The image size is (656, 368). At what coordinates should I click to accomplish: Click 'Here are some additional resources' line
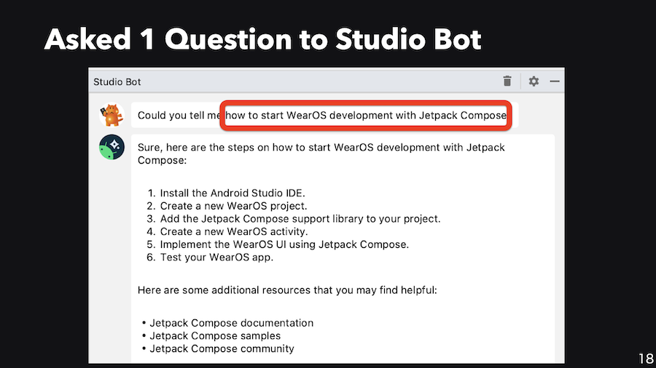pyautogui.click(x=287, y=290)
